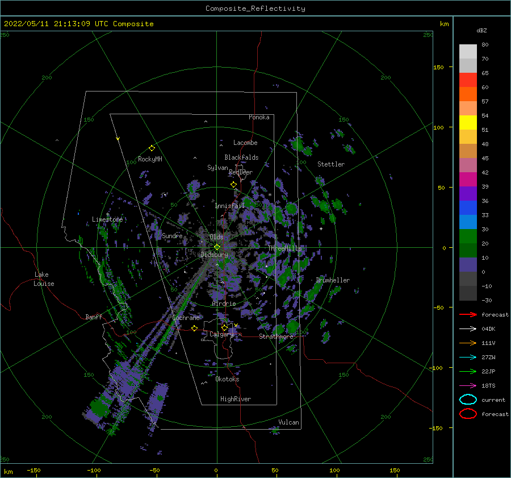The height and width of the screenshot is (478, 511).
Task: Click the Sylvan label
Action: (217, 168)
